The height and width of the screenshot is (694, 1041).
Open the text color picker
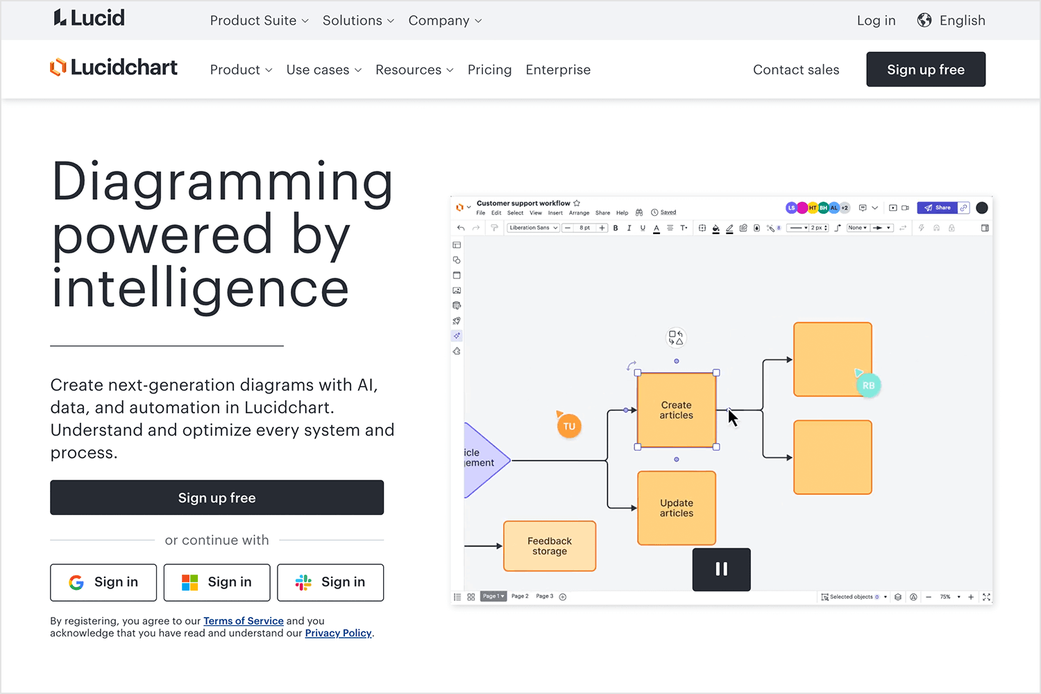coord(657,228)
